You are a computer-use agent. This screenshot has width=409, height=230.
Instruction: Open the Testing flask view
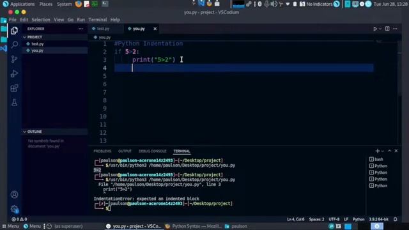tap(14, 102)
